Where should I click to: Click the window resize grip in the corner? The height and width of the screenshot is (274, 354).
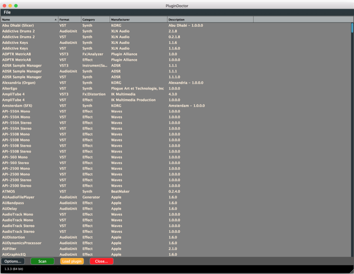pos(351,271)
